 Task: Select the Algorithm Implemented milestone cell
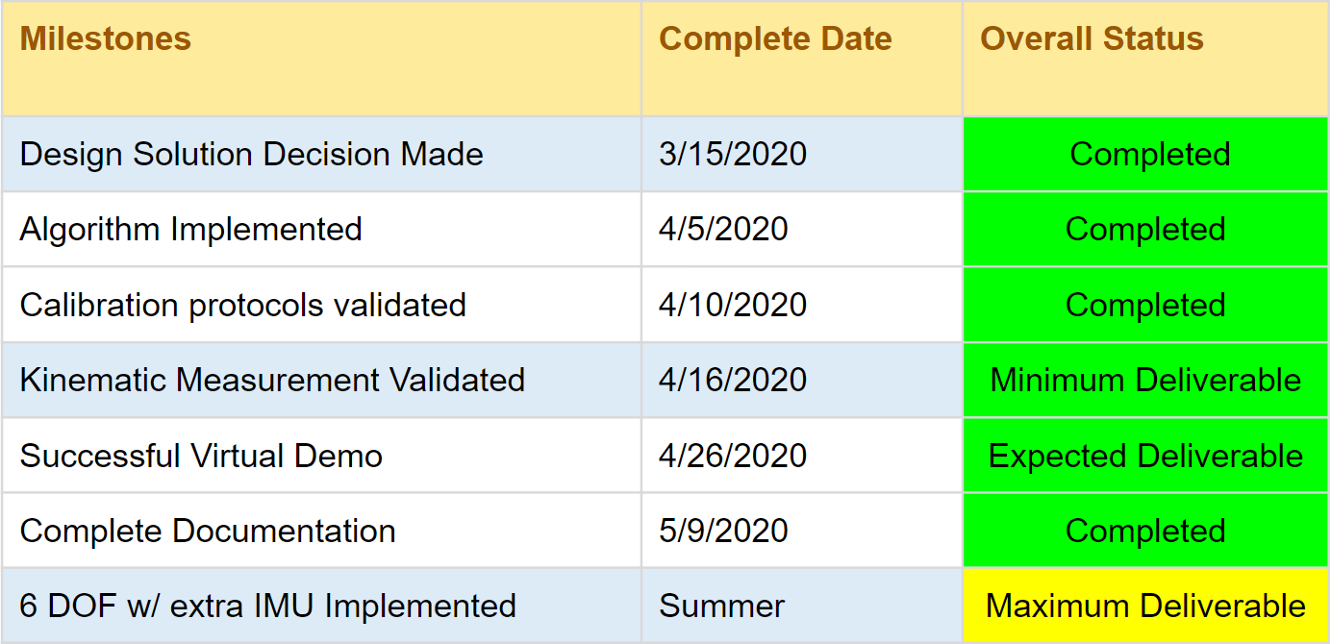coord(190,230)
